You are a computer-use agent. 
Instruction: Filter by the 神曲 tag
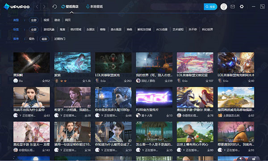click(130, 30)
